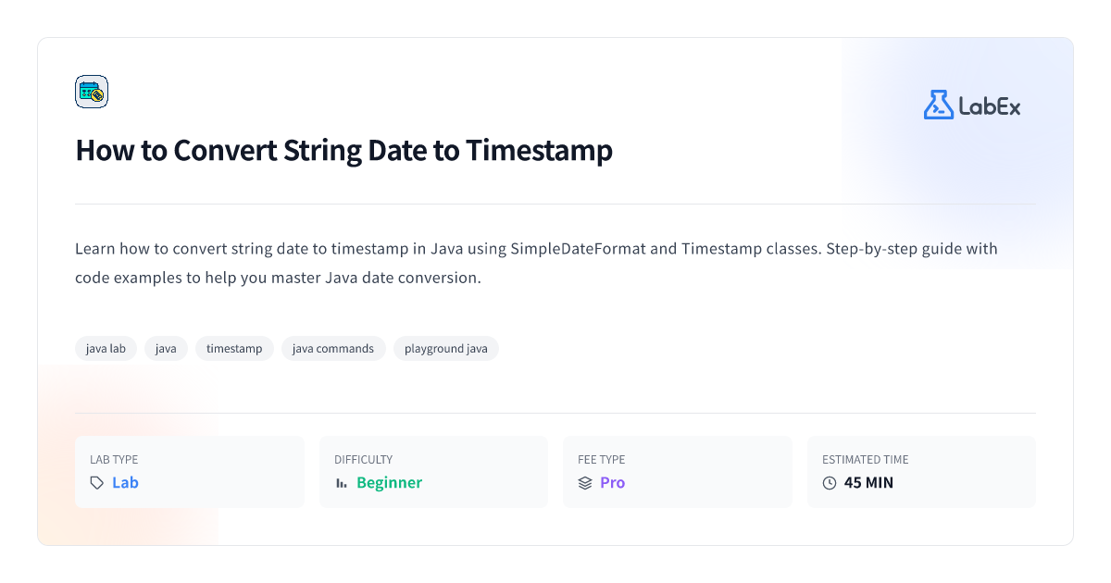Click the purple 'Pro' fee label

(x=612, y=483)
